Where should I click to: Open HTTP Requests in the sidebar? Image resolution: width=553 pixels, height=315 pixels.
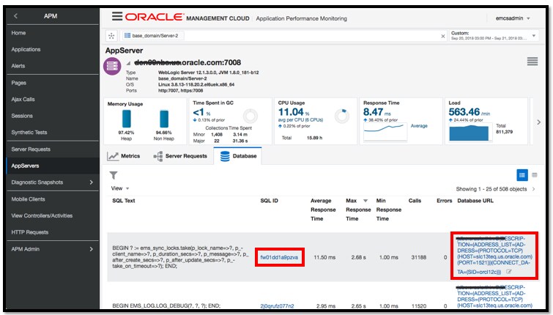[x=29, y=232]
